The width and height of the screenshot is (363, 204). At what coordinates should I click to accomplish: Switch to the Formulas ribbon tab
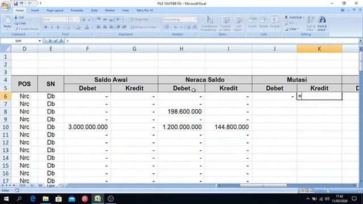(x=77, y=10)
